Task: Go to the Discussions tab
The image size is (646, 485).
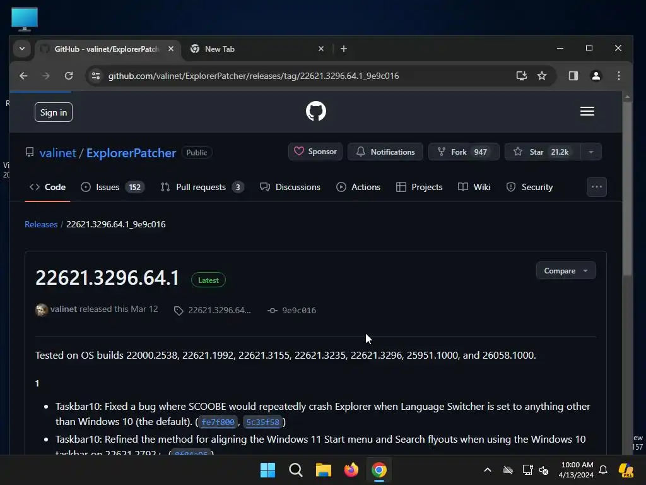Action: [290, 187]
